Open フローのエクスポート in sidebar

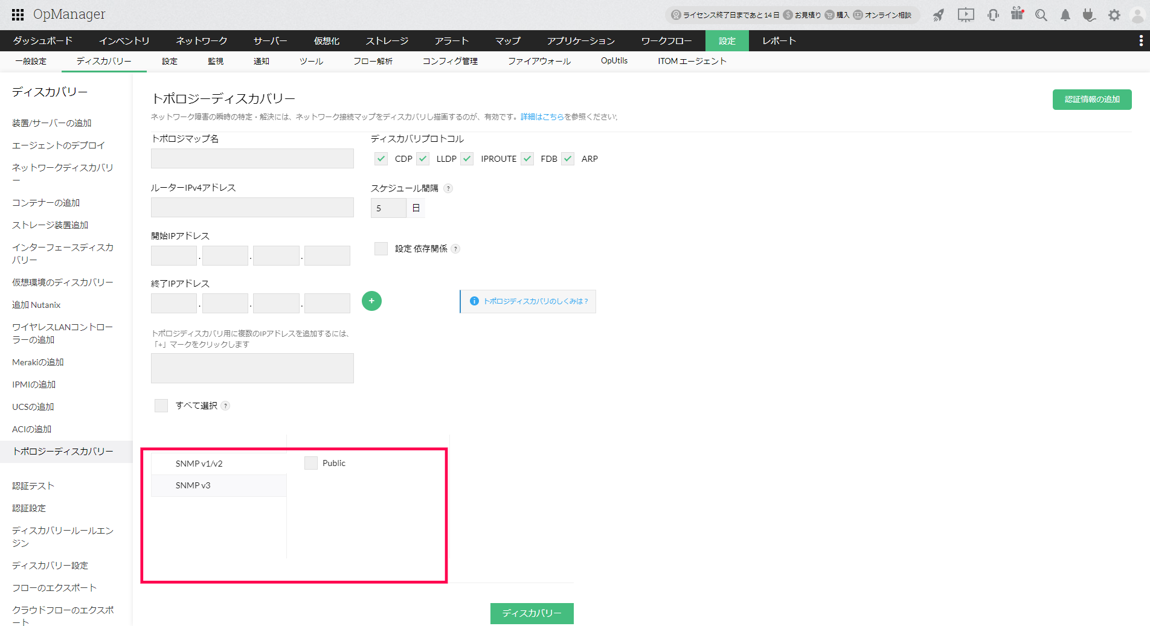click(54, 588)
